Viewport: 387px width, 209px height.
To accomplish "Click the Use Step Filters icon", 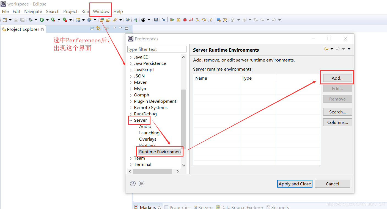I will tap(225, 20).
